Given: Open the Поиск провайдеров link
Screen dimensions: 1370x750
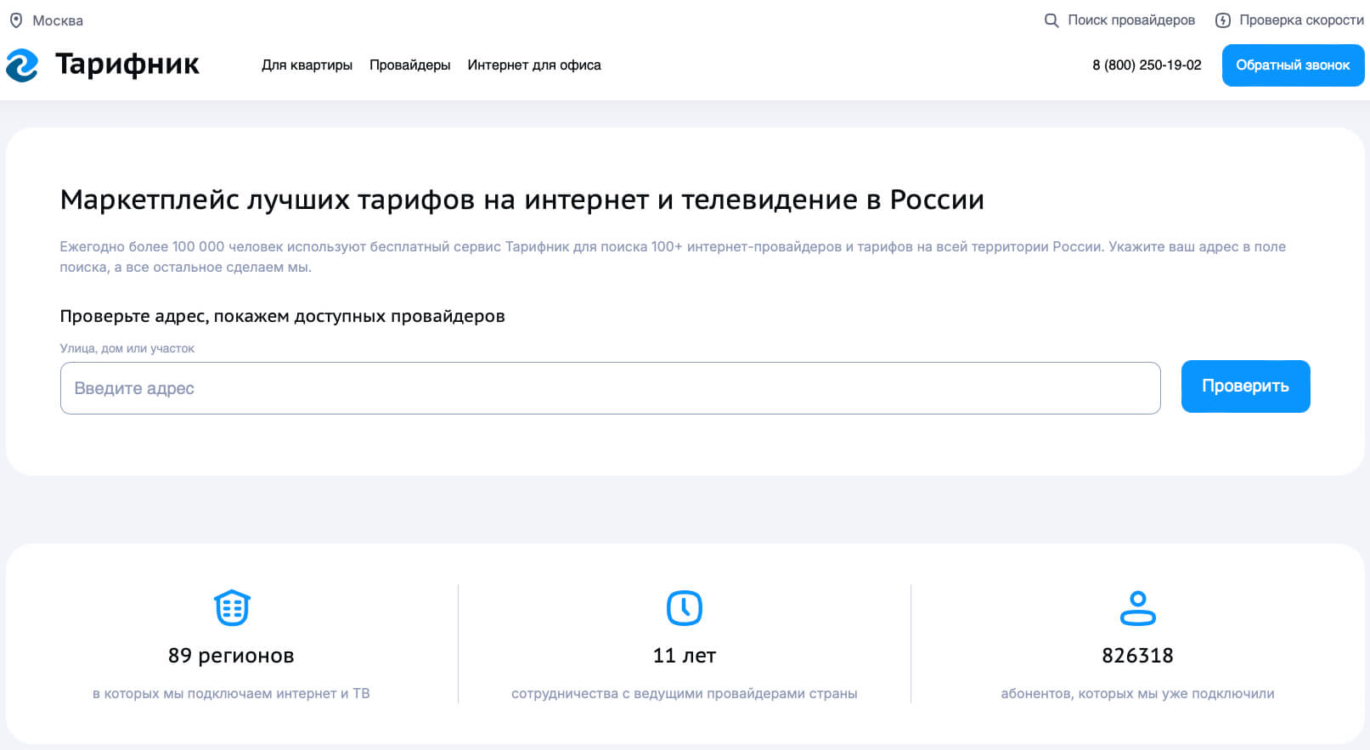Looking at the screenshot, I should [x=1130, y=20].
